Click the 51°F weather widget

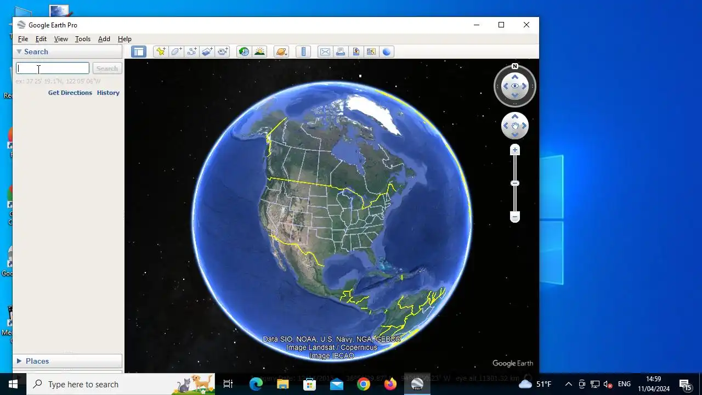[535, 384]
